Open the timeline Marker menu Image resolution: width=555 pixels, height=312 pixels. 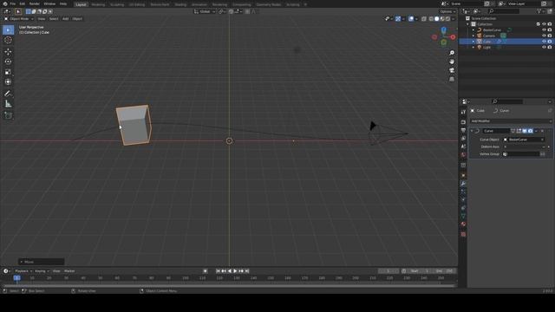click(x=69, y=271)
